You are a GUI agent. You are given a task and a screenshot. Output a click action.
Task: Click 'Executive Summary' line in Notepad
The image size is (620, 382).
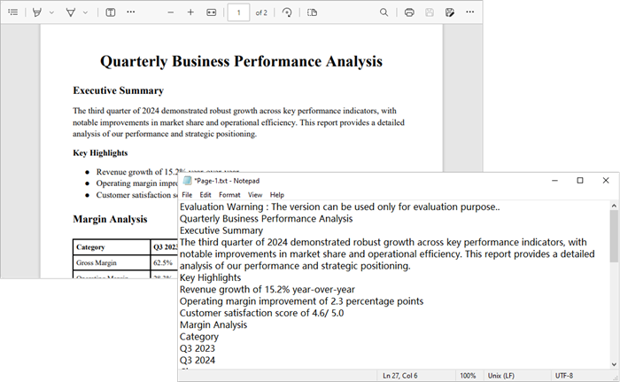[221, 230]
